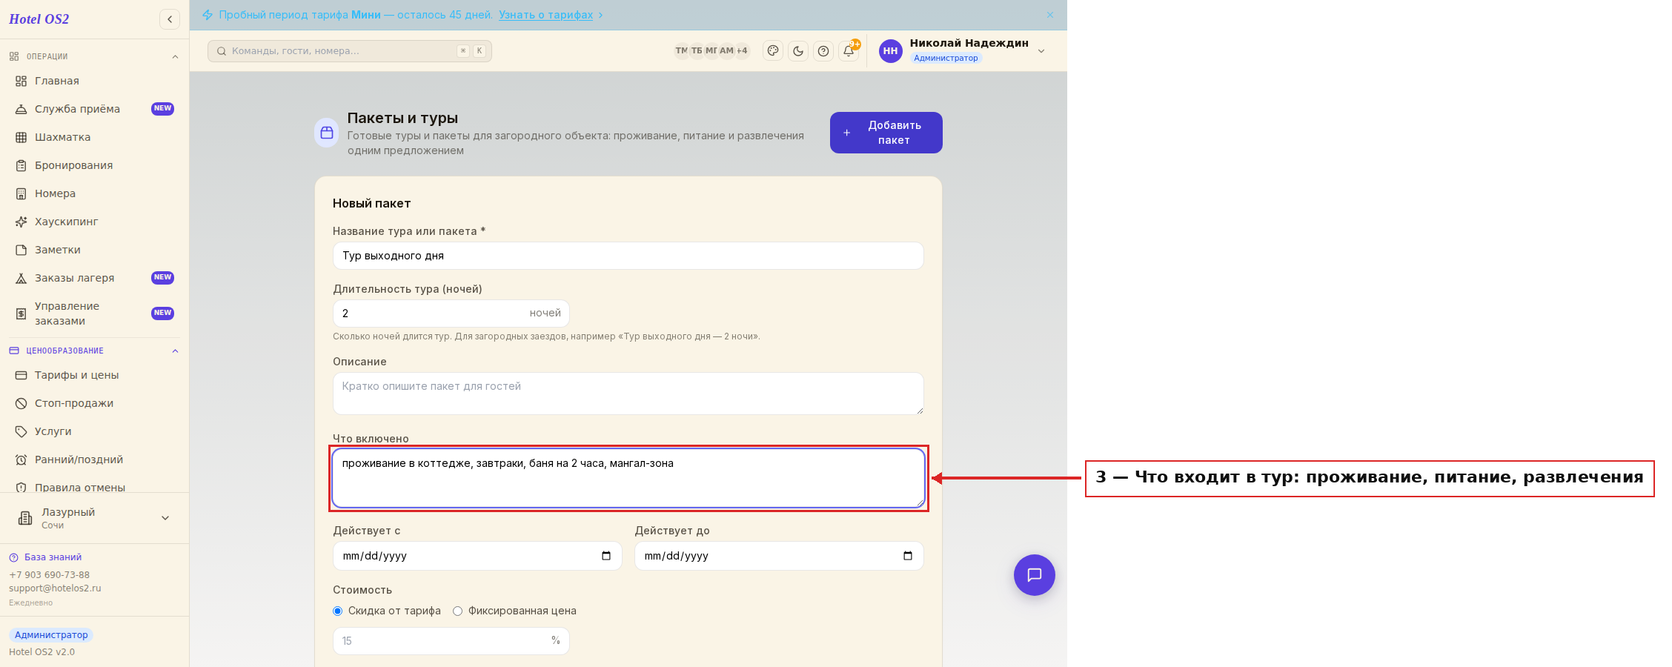Image resolution: width=1672 pixels, height=667 pixels.
Task: Click the +7 903 690-73-88 phone number
Action: pyautogui.click(x=49, y=575)
